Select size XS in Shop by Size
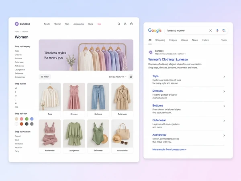241x181 pixels. pyautogui.click(x=16, y=88)
